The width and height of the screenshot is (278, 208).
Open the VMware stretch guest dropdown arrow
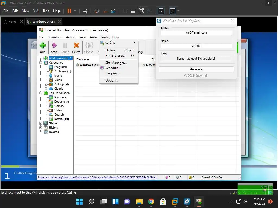tap(178, 11)
